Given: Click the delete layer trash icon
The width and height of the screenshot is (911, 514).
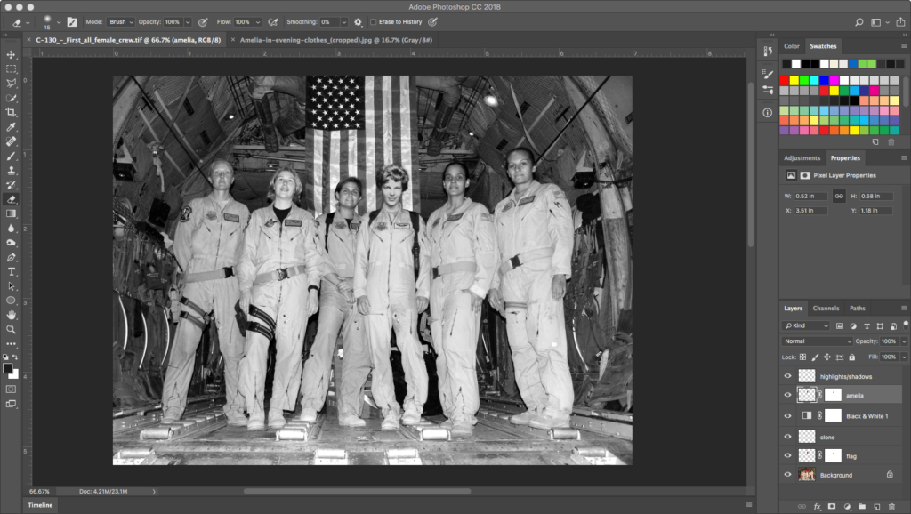Looking at the screenshot, I should 892,506.
